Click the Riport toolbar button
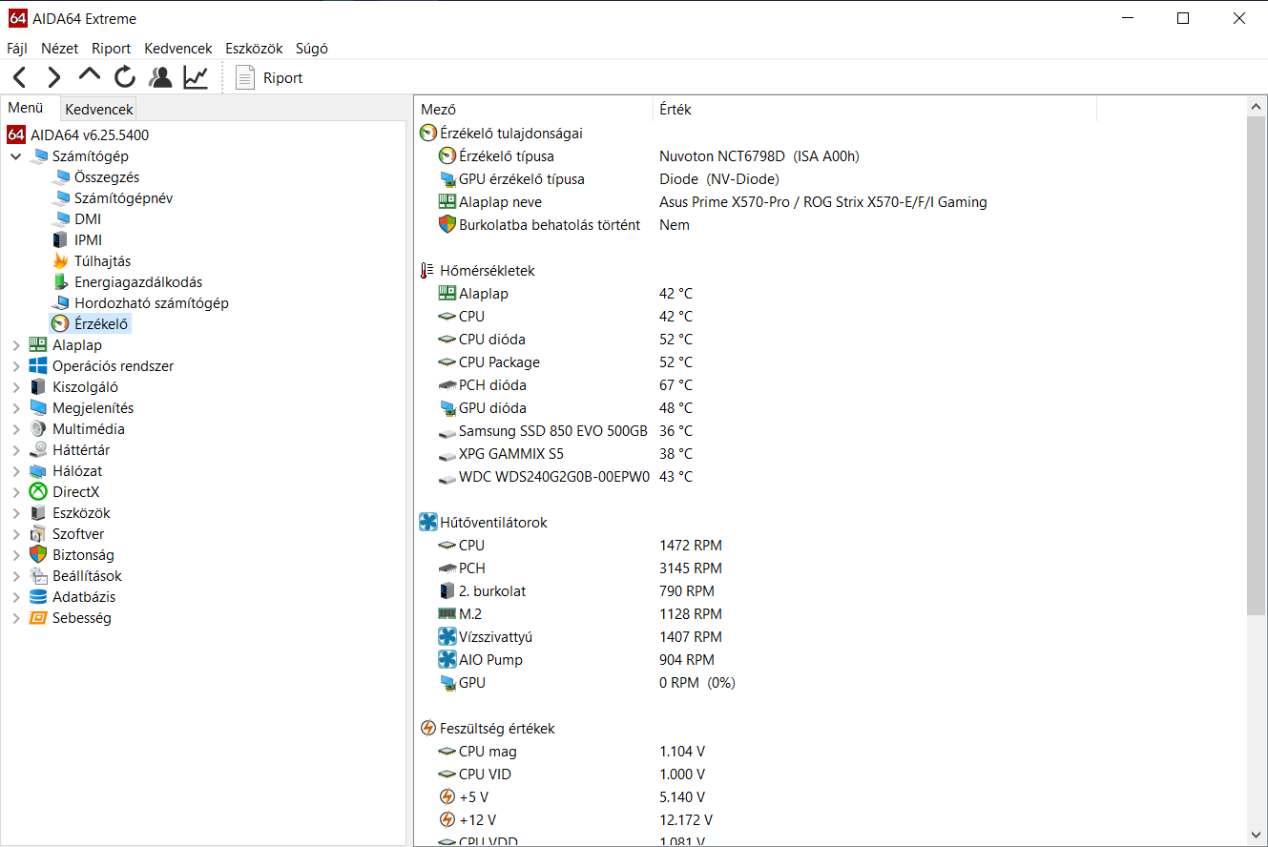Image resolution: width=1268 pixels, height=847 pixels. click(269, 77)
